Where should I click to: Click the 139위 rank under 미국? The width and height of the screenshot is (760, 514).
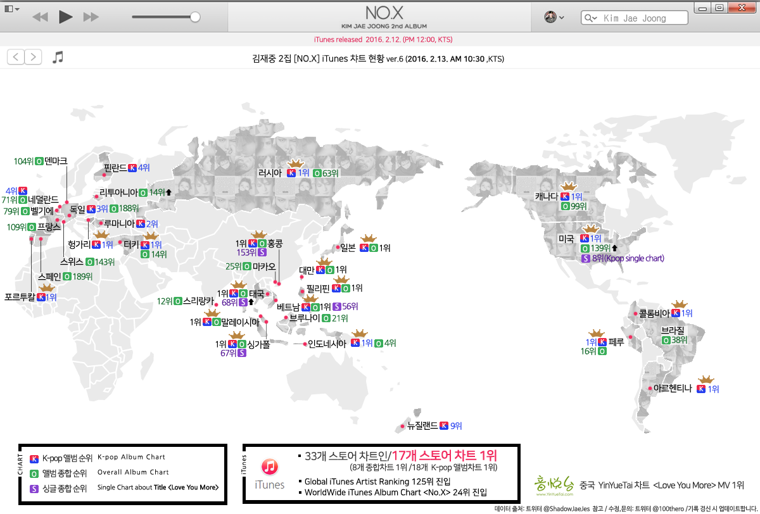point(600,249)
